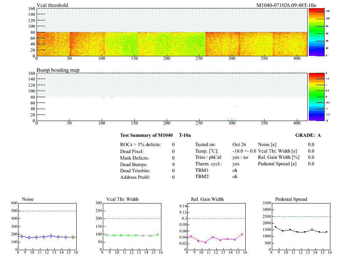Click the 'Temp. [°C]:' label

(x=207, y=151)
